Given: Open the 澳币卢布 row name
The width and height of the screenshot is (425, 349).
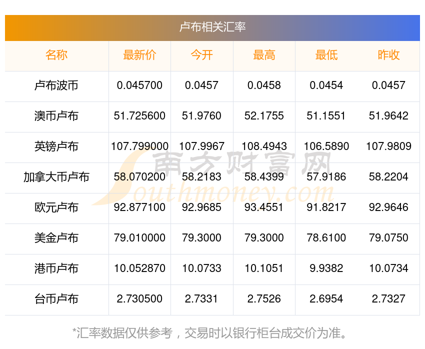Looking at the screenshot, I should [x=56, y=116].
